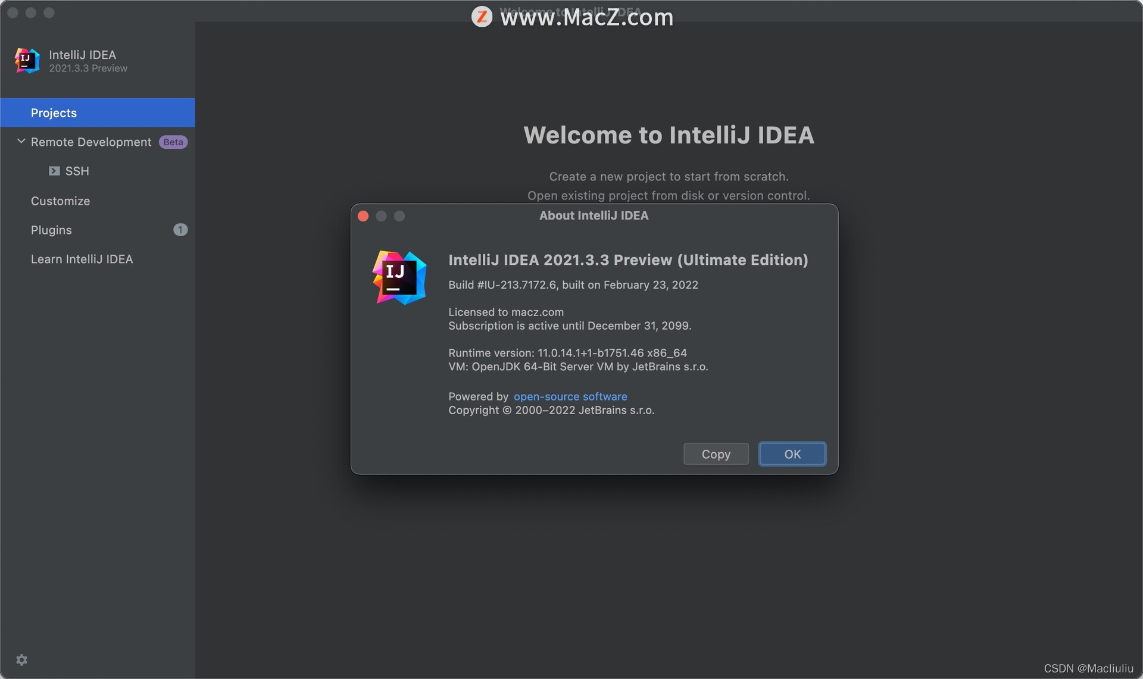Click the large IJ logo in About dialog
The height and width of the screenshot is (679, 1143).
tap(399, 277)
